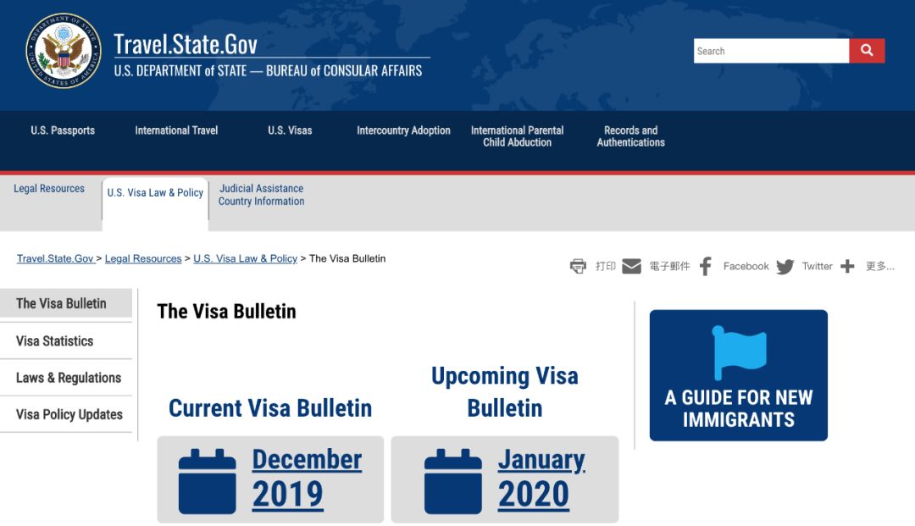Focus the Search input field
The image size is (915, 526).
click(771, 51)
